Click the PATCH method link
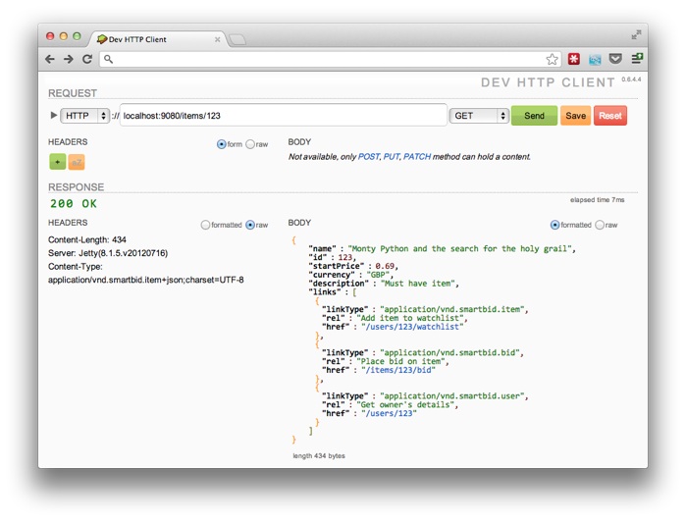 [417, 157]
